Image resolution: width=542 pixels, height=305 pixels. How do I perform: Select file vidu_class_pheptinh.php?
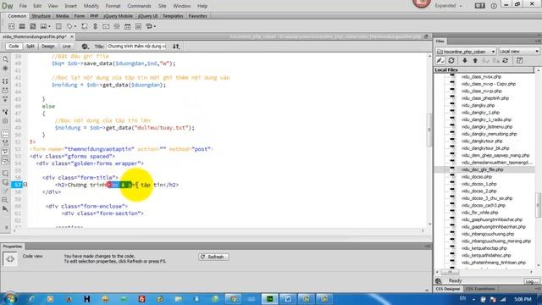coord(484,98)
